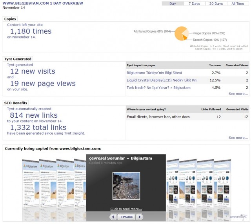Click the '12 new visits' figure

[x=33, y=71]
